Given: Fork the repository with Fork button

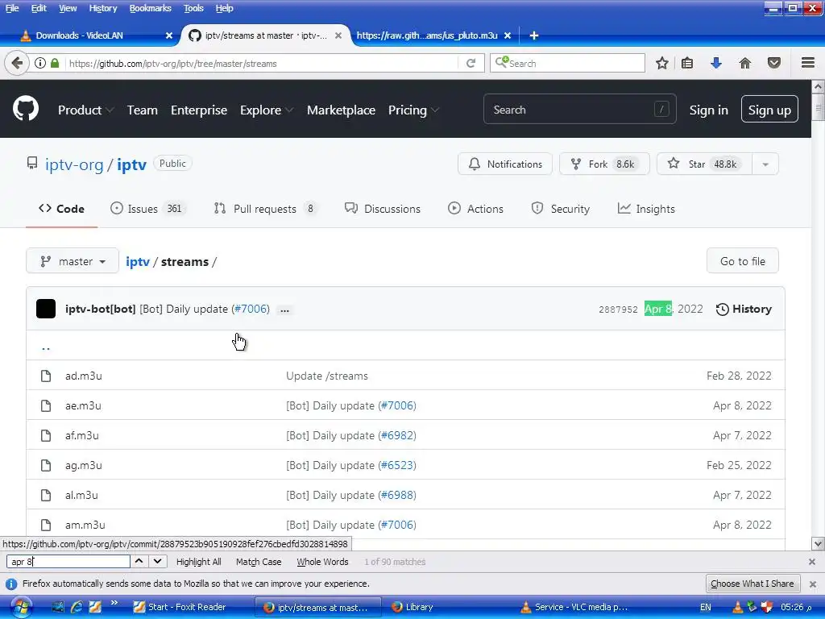Looking at the screenshot, I should pyautogui.click(x=604, y=164).
